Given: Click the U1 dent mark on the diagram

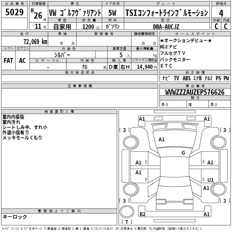Looking at the screenshot, I should 210,180.
